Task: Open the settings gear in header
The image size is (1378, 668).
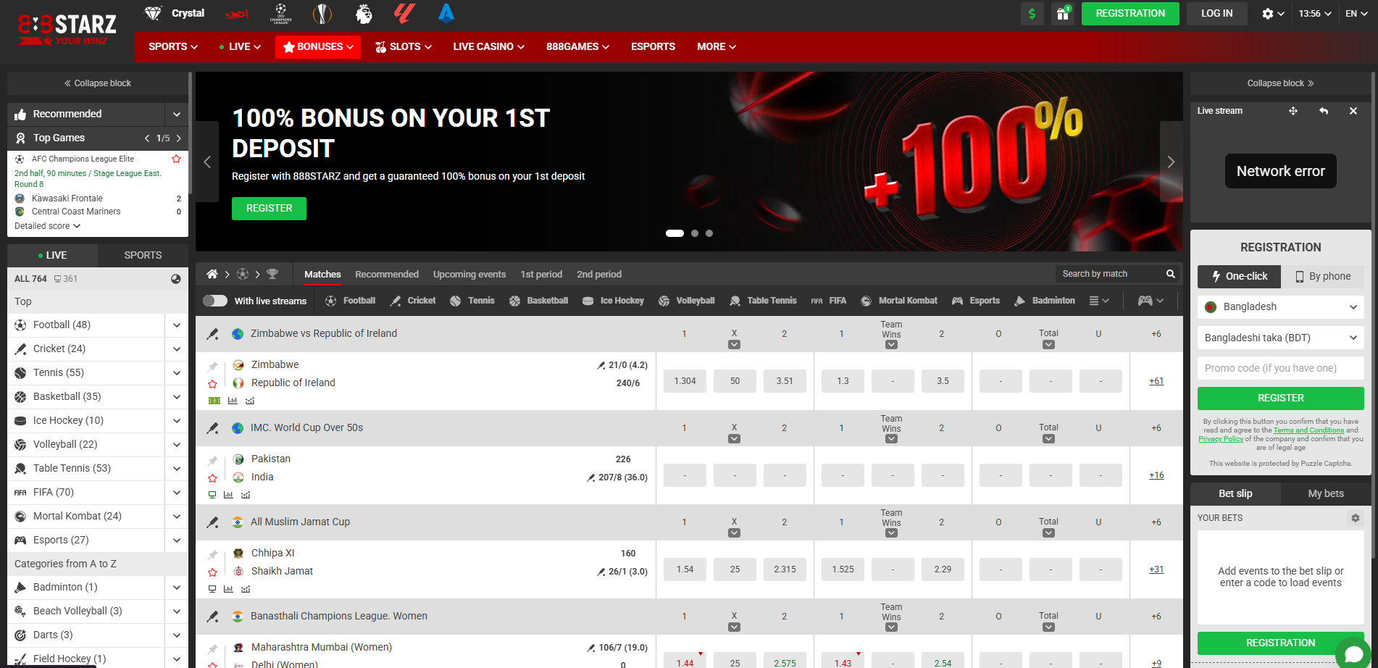Action: [1272, 14]
